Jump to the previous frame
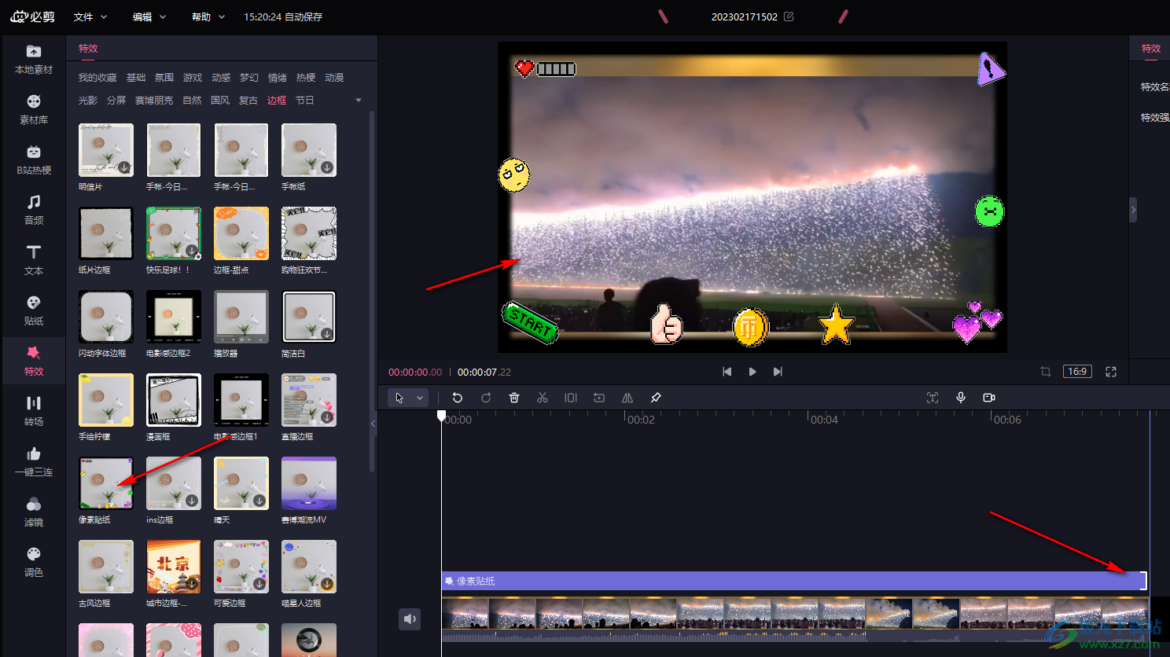Screen dimensions: 1170x657 [x=727, y=372]
